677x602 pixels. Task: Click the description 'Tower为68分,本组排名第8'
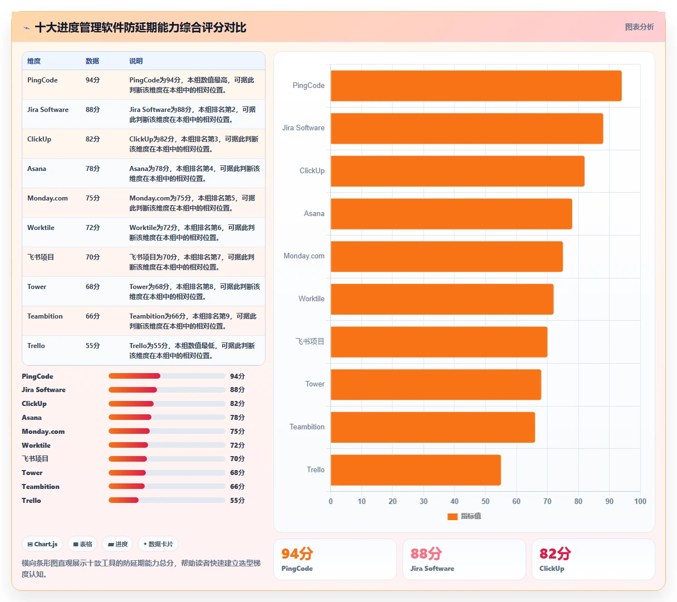click(195, 292)
